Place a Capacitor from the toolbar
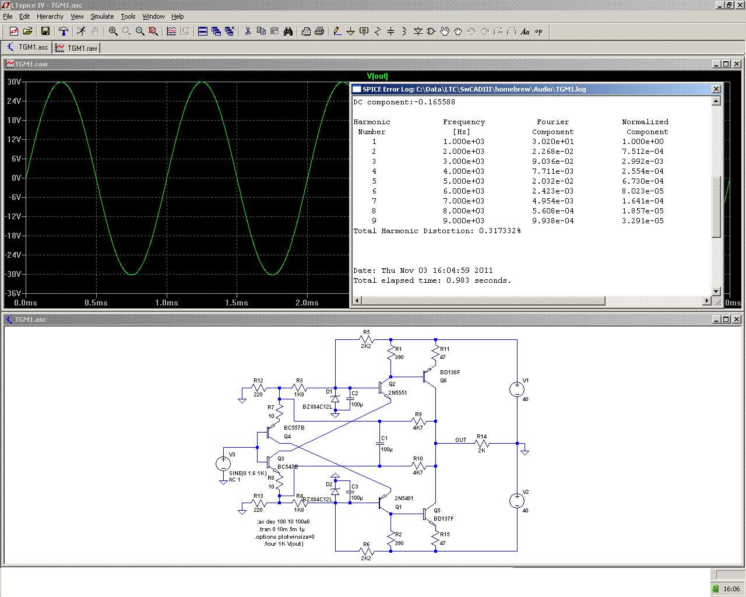 (x=391, y=31)
